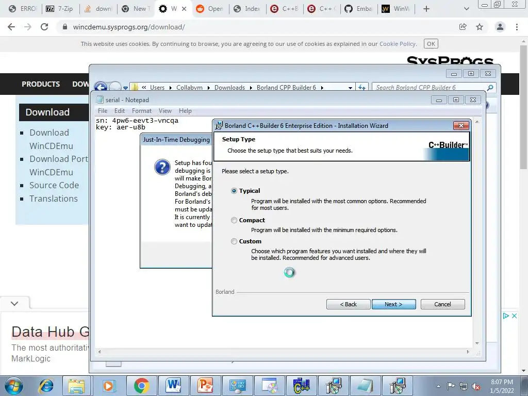Open the Cookie Policy link
This screenshot has width=528, height=396.
pyautogui.click(x=398, y=44)
